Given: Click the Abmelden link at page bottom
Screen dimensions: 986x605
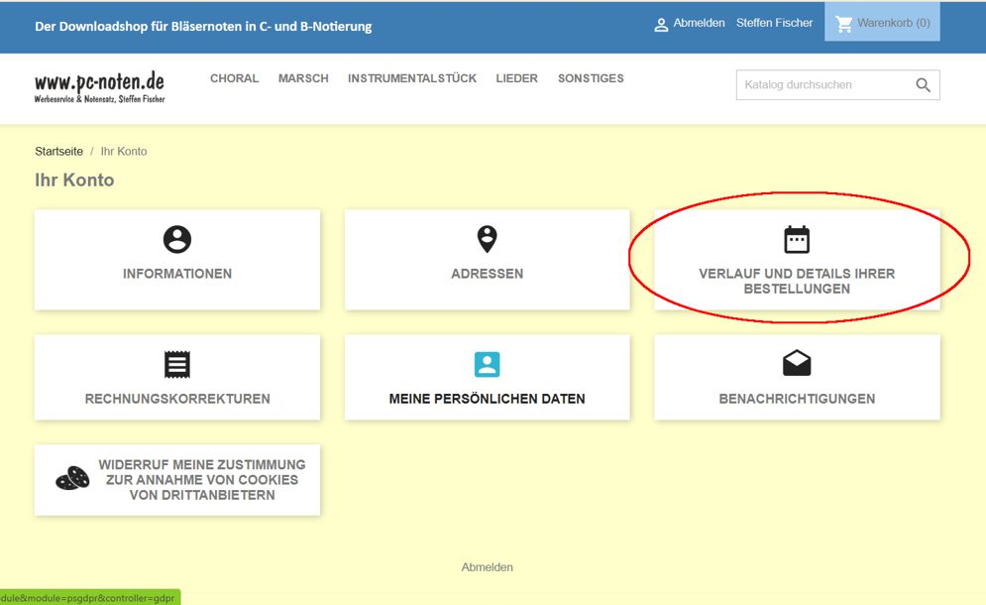Looking at the screenshot, I should [487, 567].
